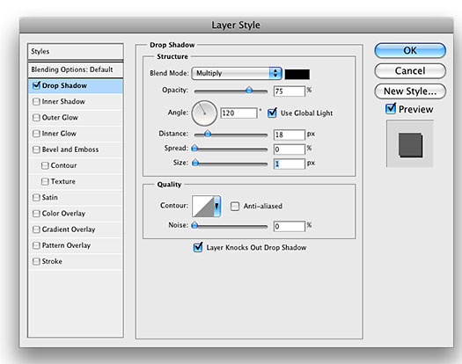Enable the Stroke checkbox
Viewport: 462px width, 364px height.
click(36, 261)
